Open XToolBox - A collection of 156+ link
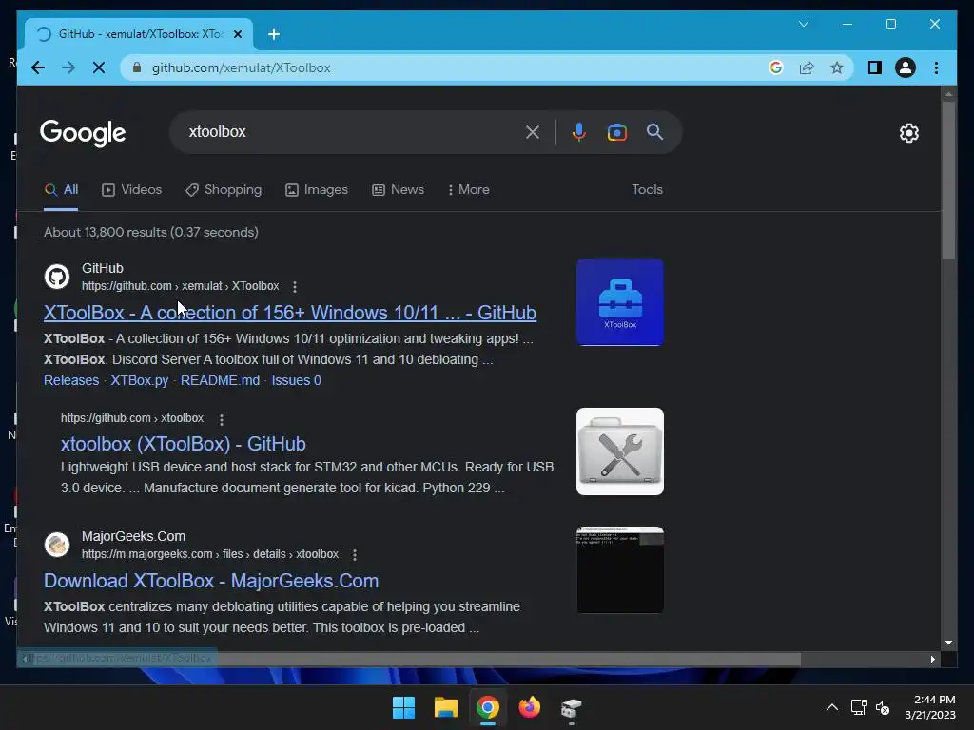The width and height of the screenshot is (974, 730). [289, 313]
